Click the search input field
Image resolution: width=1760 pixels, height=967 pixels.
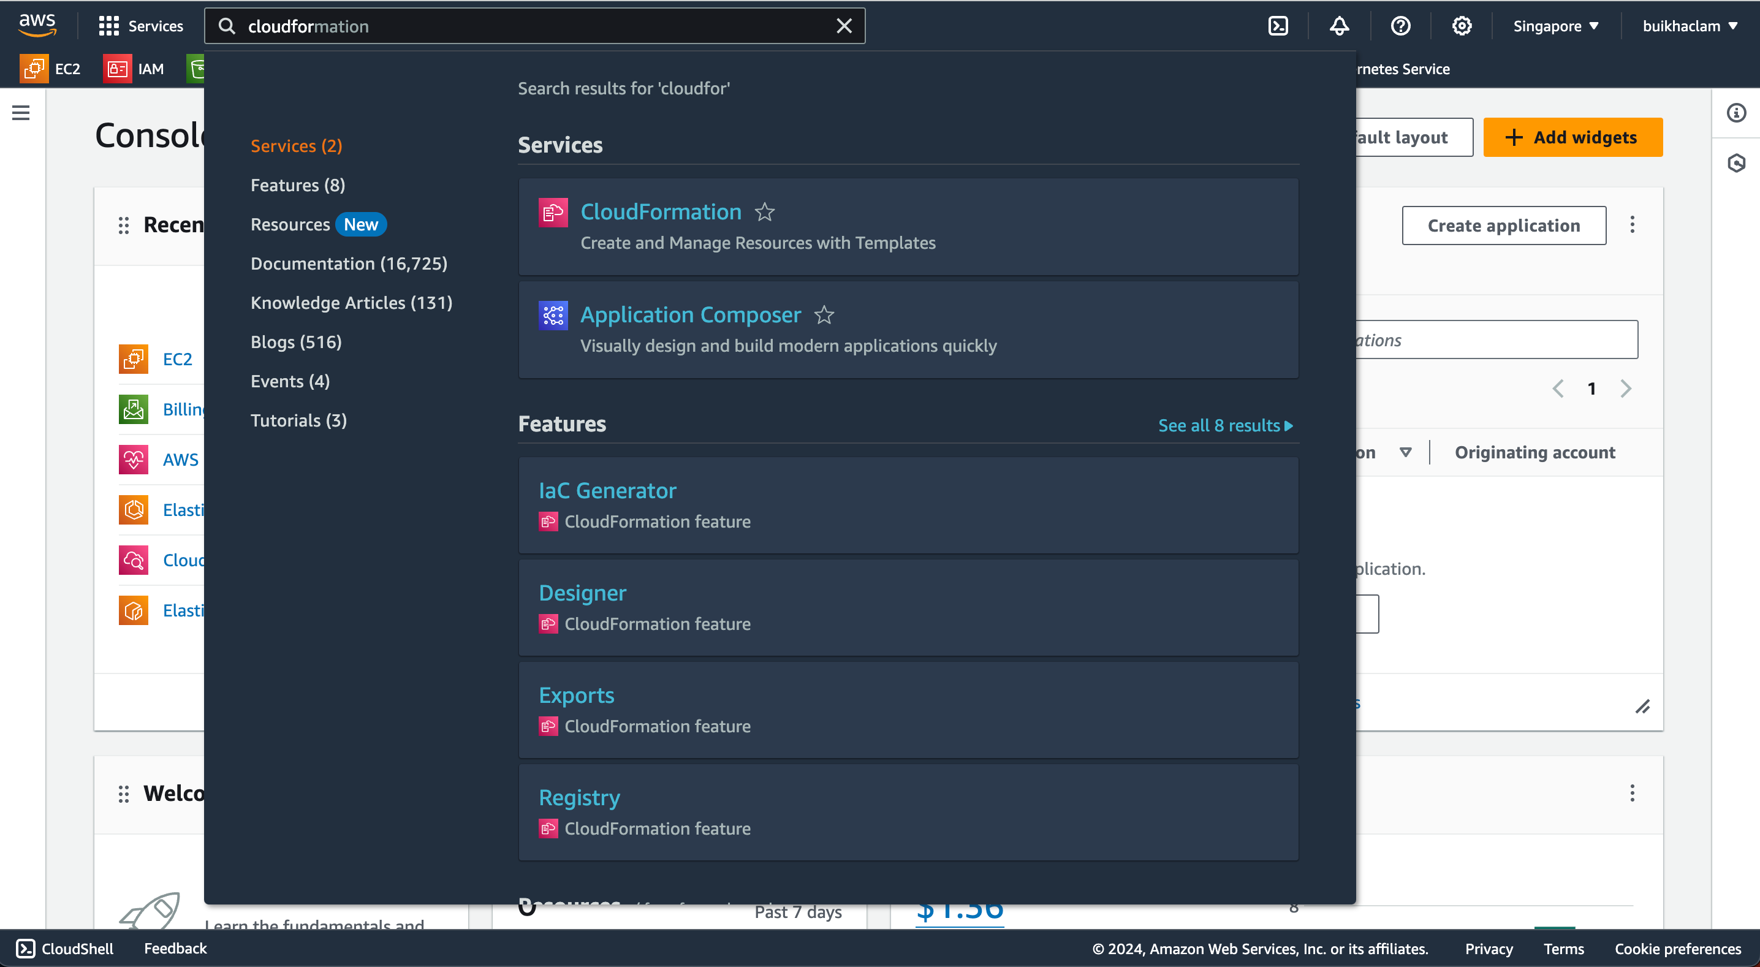[534, 26]
